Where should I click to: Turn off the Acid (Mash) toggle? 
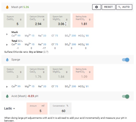[x=126, y=96]
